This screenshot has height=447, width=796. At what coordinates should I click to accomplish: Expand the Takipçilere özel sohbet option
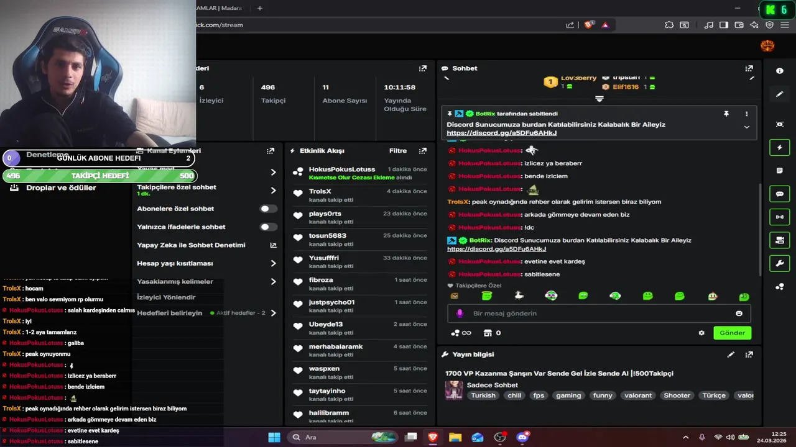[x=273, y=191]
